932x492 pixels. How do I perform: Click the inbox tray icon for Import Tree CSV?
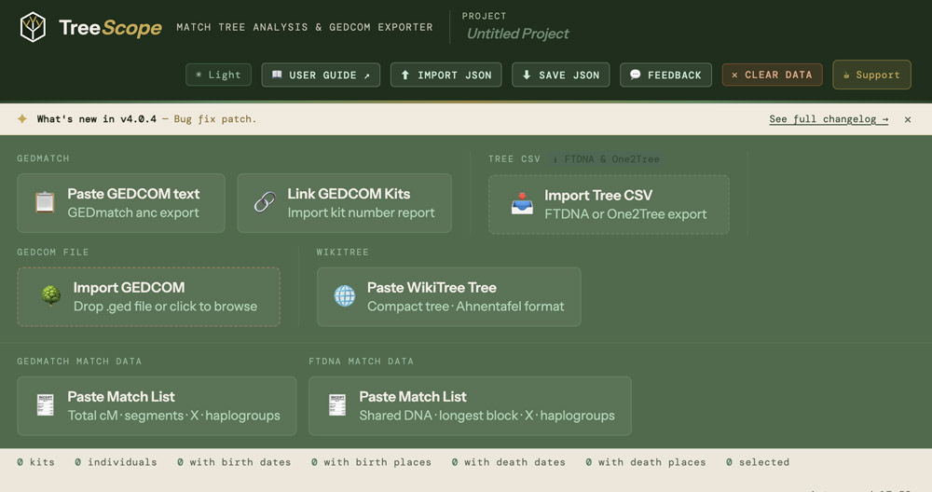pyautogui.click(x=523, y=204)
